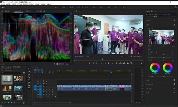Open the playback resolution dropdown
The width and height of the screenshot is (178, 107).
(125, 56)
